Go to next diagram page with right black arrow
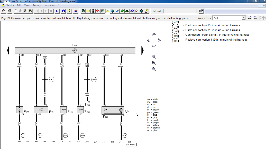The image size is (266, 149). tap(142, 50)
